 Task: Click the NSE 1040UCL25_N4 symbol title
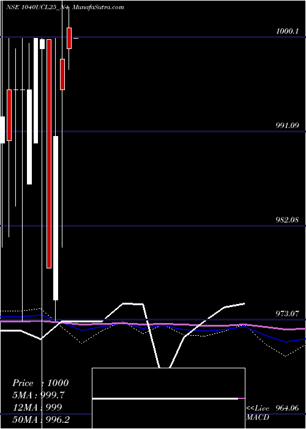(37, 7)
